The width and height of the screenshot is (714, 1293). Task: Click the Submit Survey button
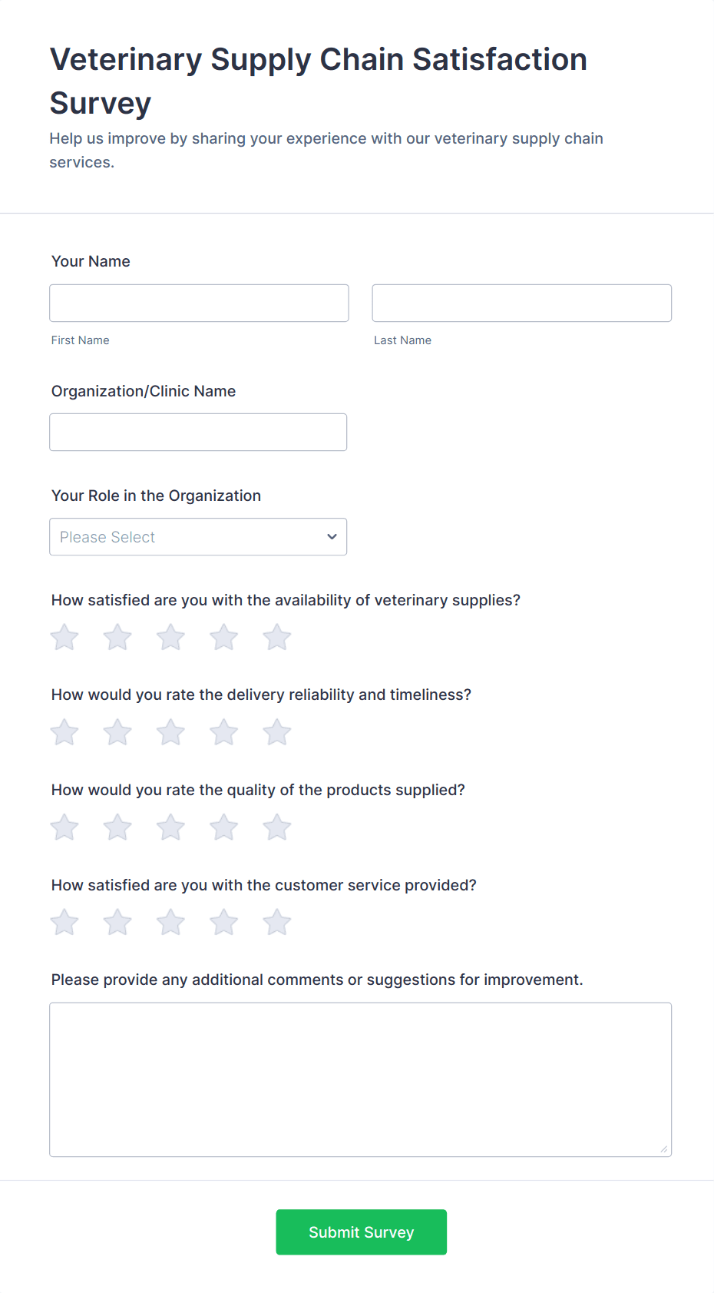361,1232
